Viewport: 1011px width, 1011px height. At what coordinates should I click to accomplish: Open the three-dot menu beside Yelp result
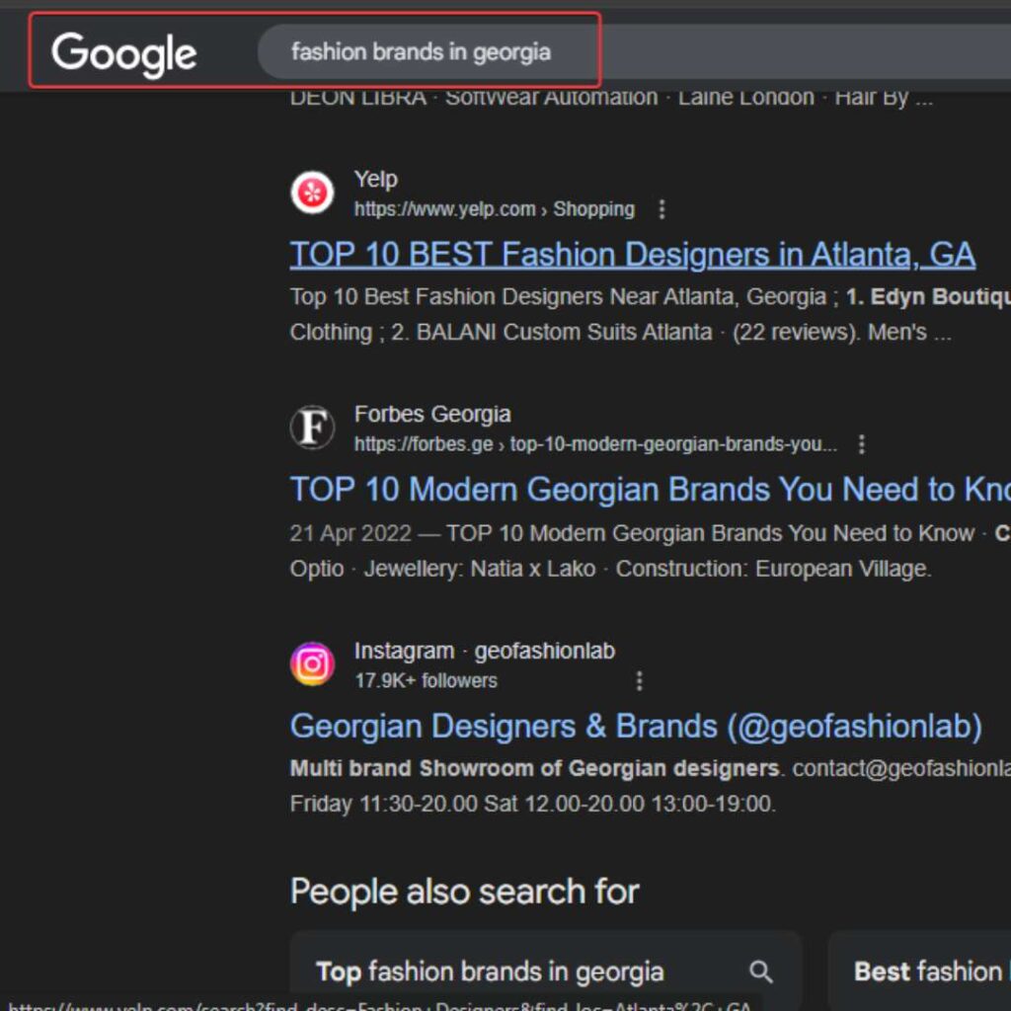661,209
